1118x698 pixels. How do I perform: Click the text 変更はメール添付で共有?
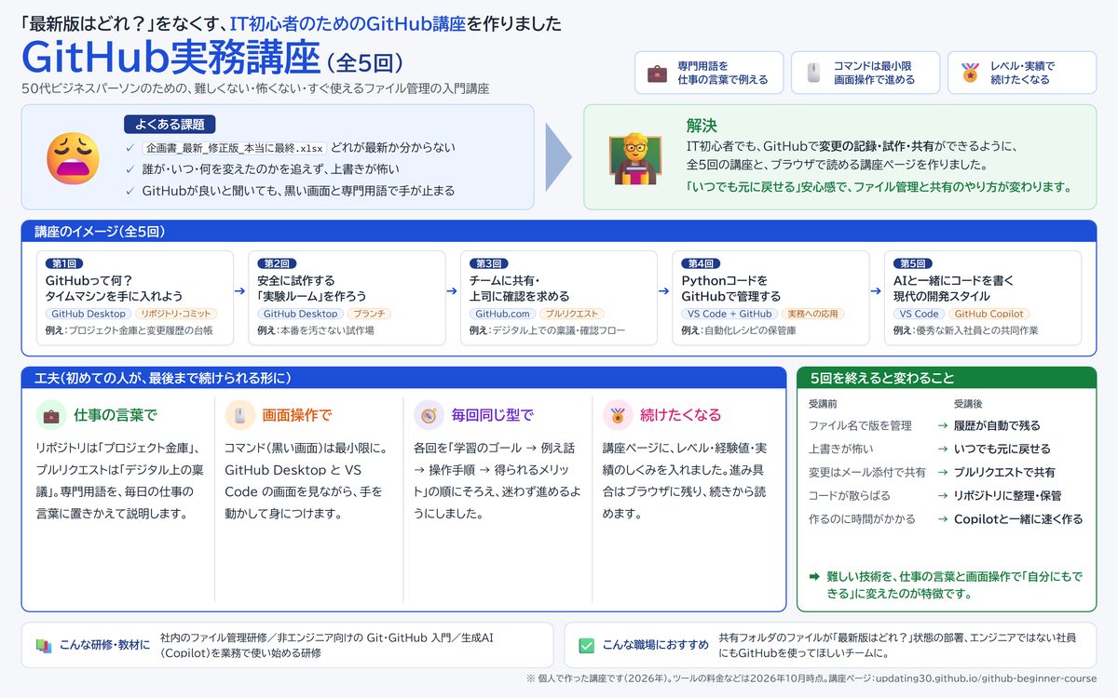coord(867,472)
